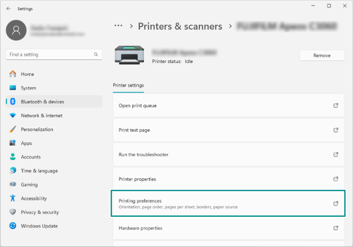353x247 pixels.
Task: Click the Home icon in sidebar
Action: click(x=13, y=74)
